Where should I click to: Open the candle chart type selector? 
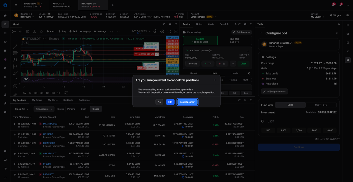(28, 31)
